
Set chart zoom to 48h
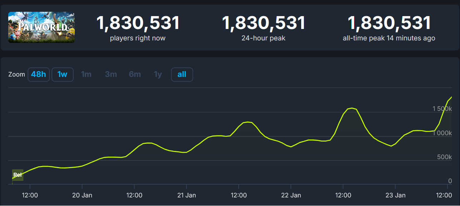[39, 74]
